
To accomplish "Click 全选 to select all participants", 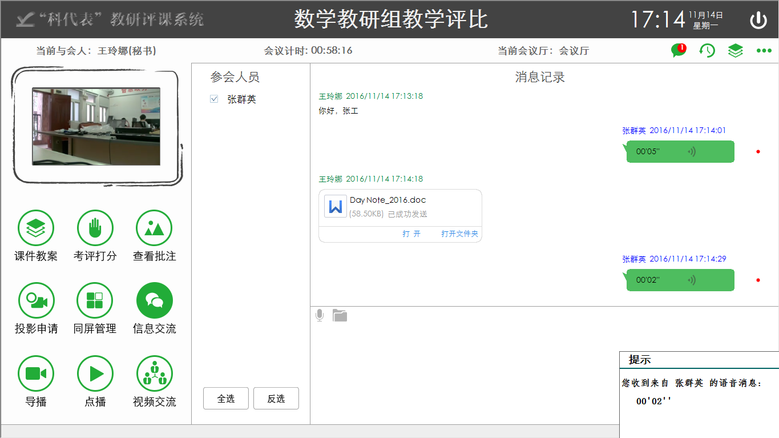I will 225,398.
